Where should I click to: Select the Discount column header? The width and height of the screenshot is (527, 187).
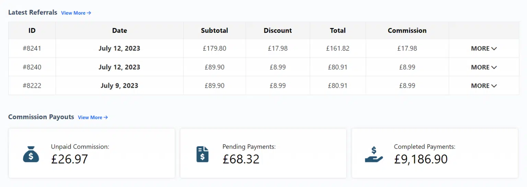coord(278,30)
